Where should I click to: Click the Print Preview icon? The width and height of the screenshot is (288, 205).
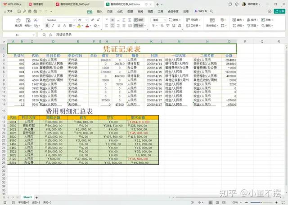click(x=35, y=11)
